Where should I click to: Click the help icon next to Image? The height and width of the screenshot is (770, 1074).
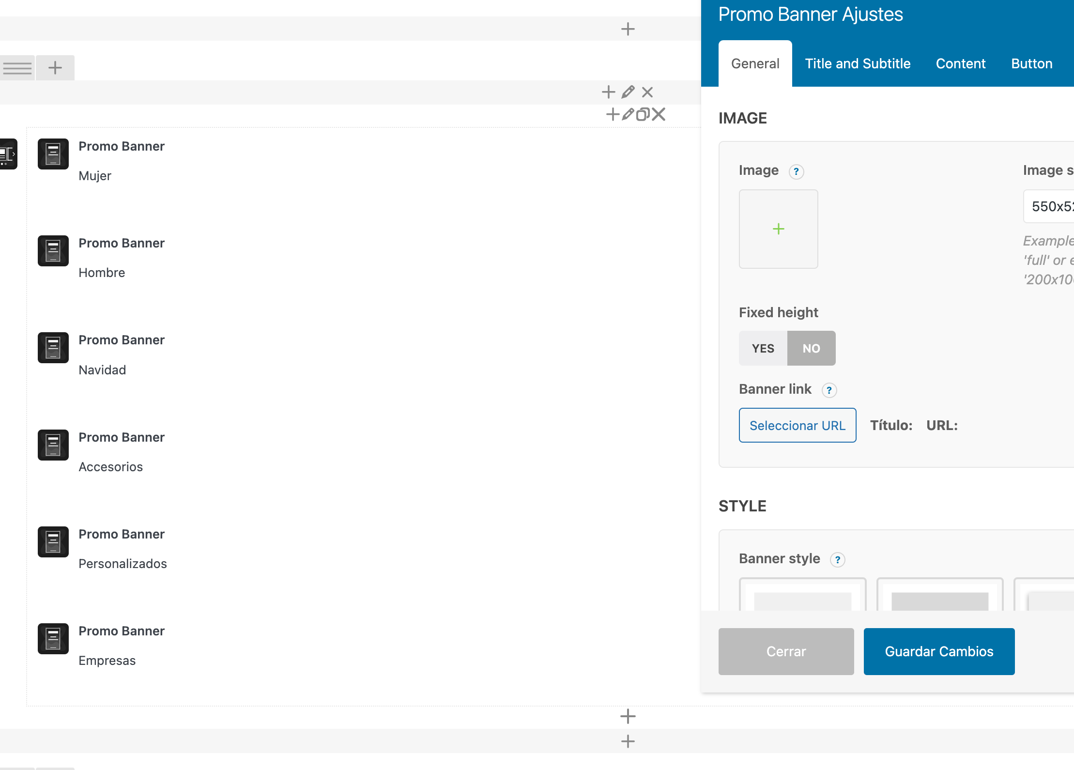point(796,172)
